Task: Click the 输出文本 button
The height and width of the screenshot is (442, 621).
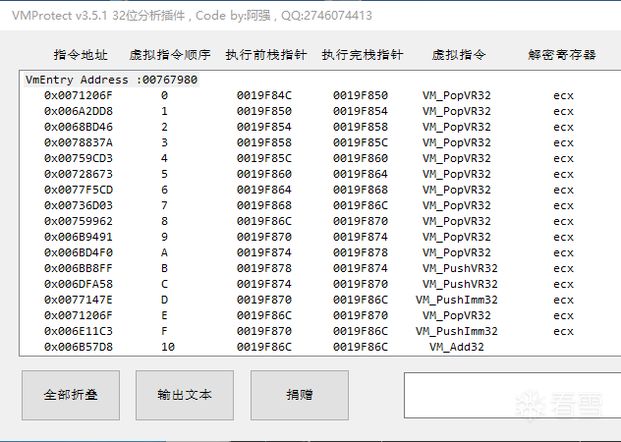Action: [x=185, y=395]
